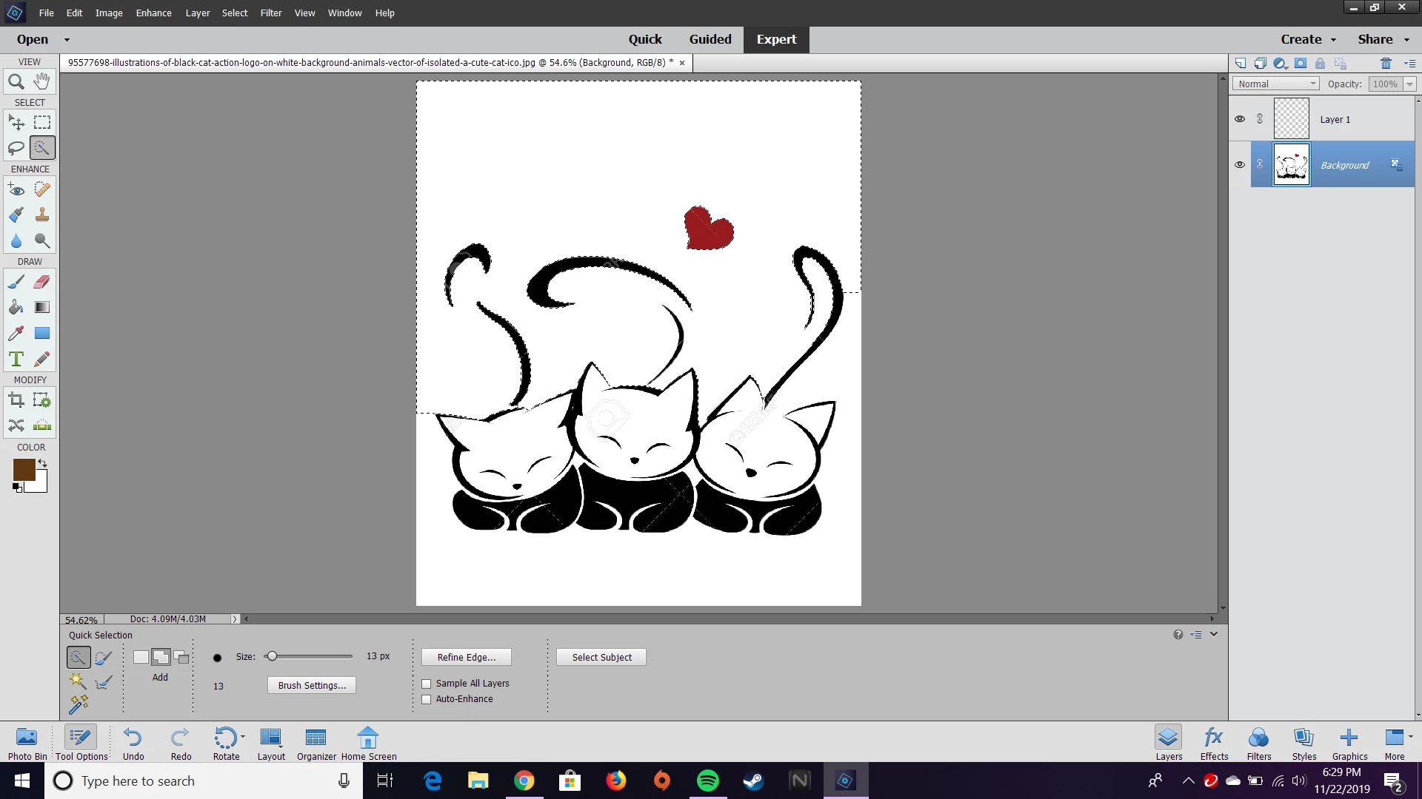Open the Filter menu
Screen dimensions: 1422x799
click(270, 13)
